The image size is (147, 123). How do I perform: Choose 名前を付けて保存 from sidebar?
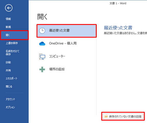coord(12,53)
